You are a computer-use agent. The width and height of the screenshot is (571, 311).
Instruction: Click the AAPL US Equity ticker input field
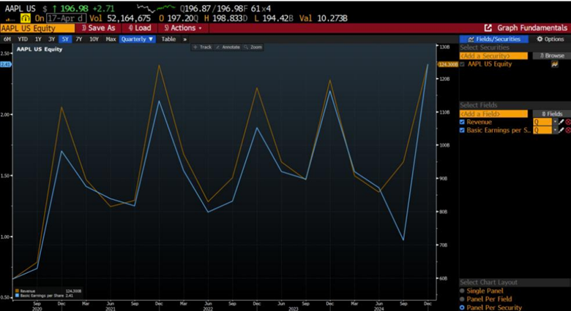(x=38, y=28)
